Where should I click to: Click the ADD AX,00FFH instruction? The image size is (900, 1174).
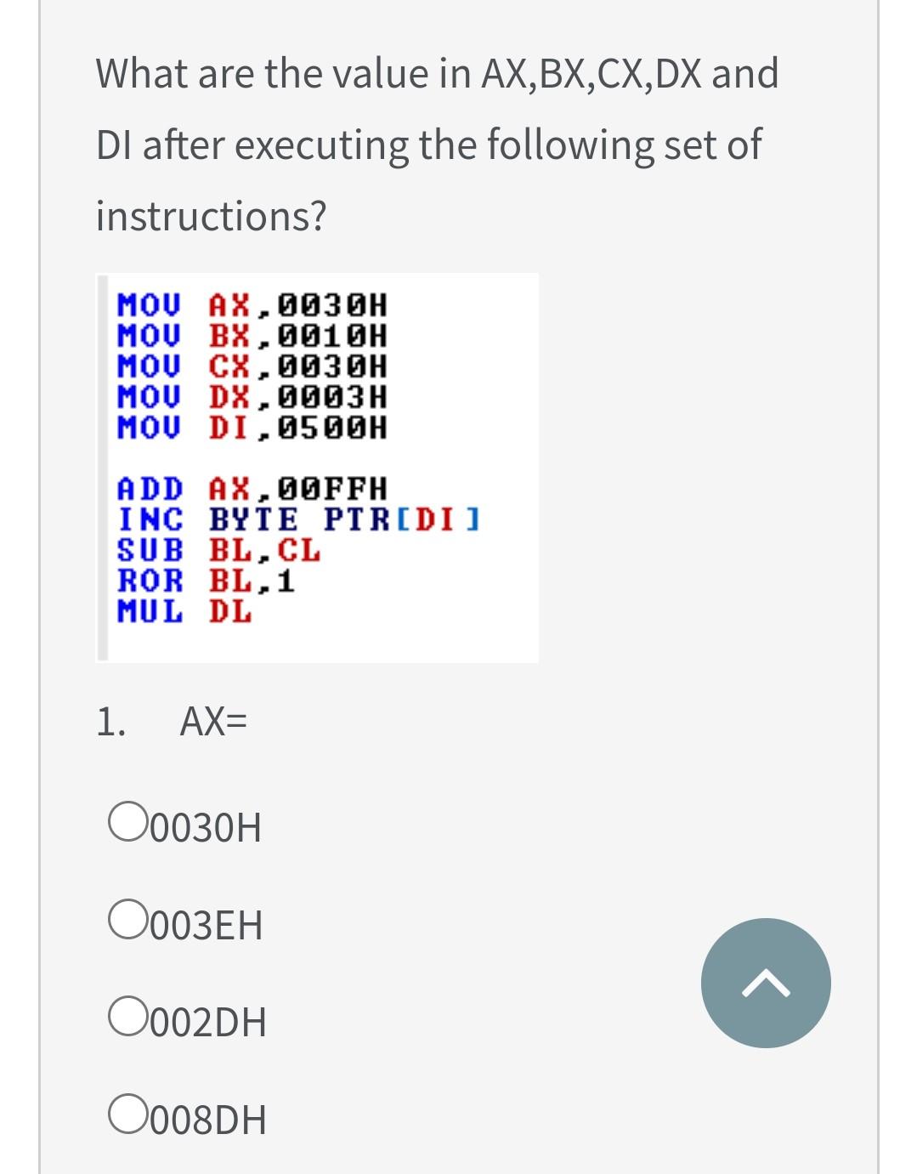coord(251,486)
